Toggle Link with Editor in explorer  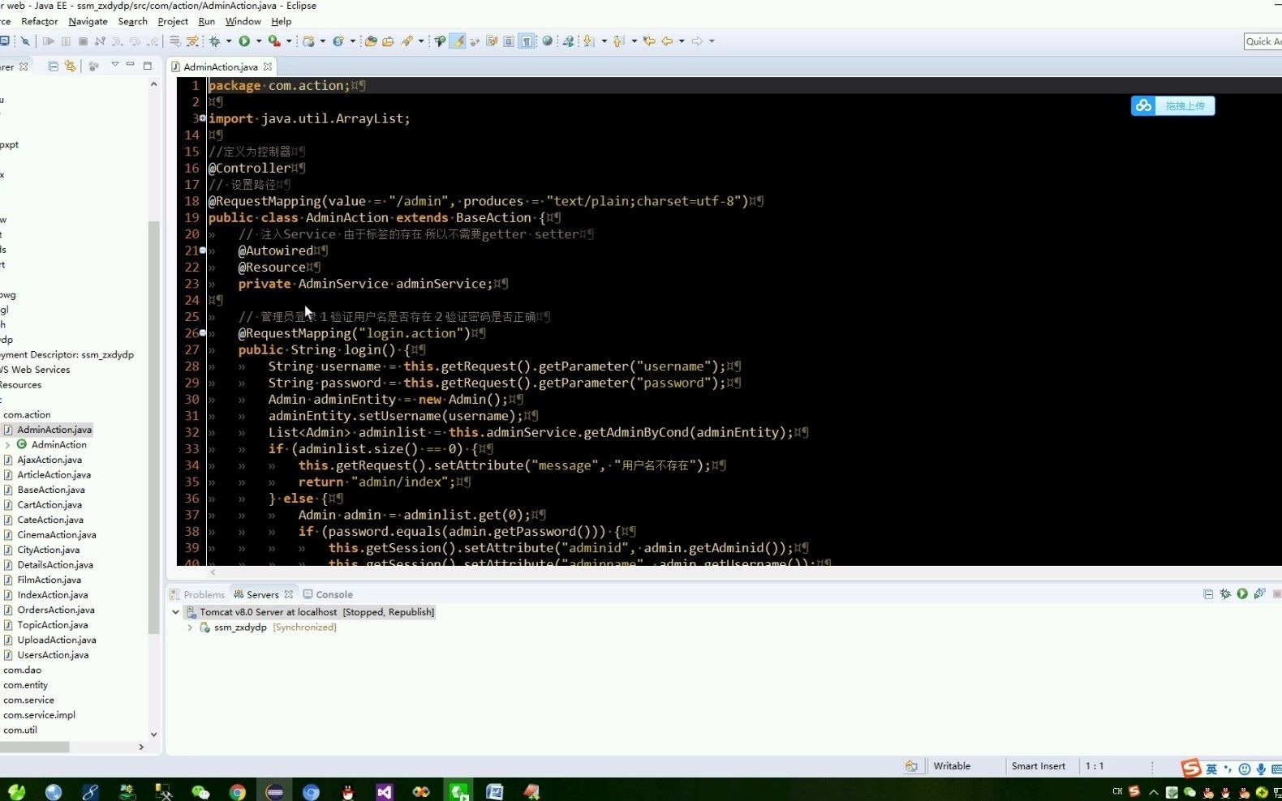click(x=71, y=66)
